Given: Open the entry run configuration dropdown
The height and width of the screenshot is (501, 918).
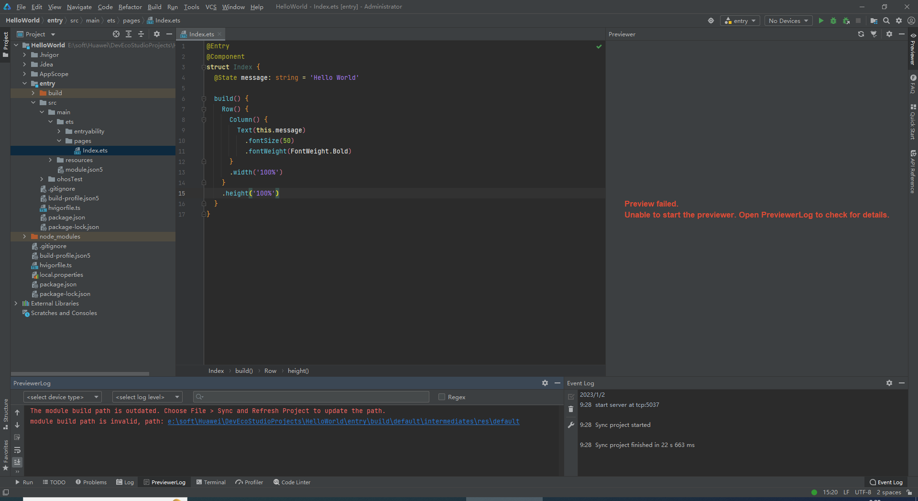Looking at the screenshot, I should click(x=740, y=21).
